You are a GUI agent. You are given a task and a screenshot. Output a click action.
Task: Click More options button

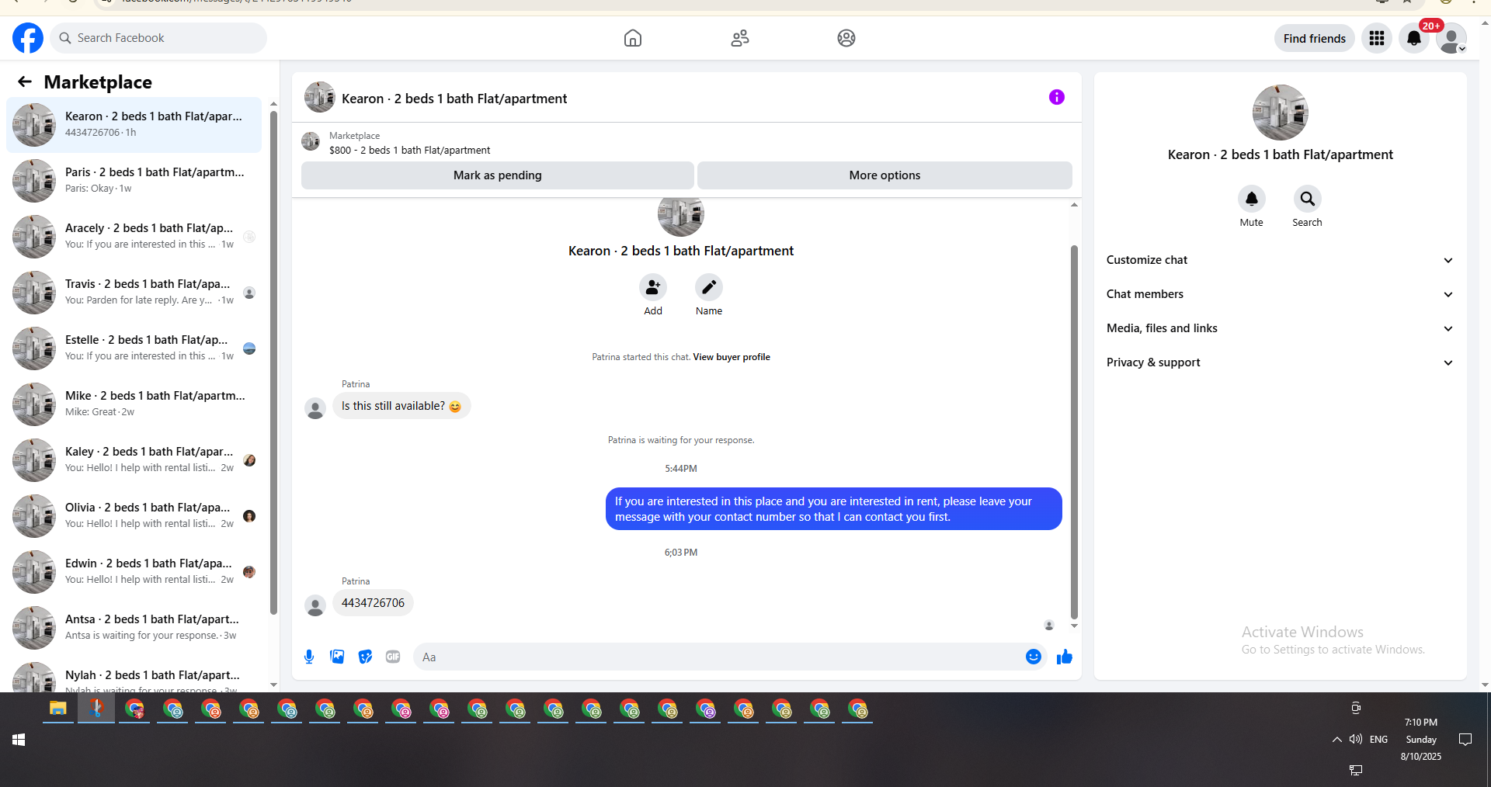click(x=885, y=175)
